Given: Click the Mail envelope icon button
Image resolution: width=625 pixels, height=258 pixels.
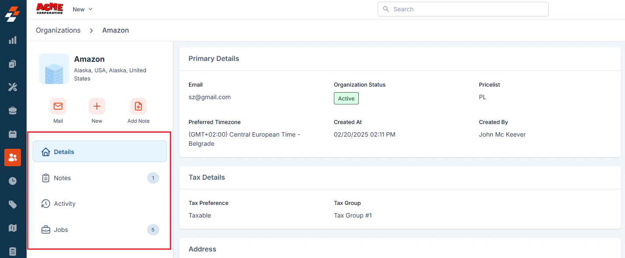Looking at the screenshot, I should [x=58, y=106].
